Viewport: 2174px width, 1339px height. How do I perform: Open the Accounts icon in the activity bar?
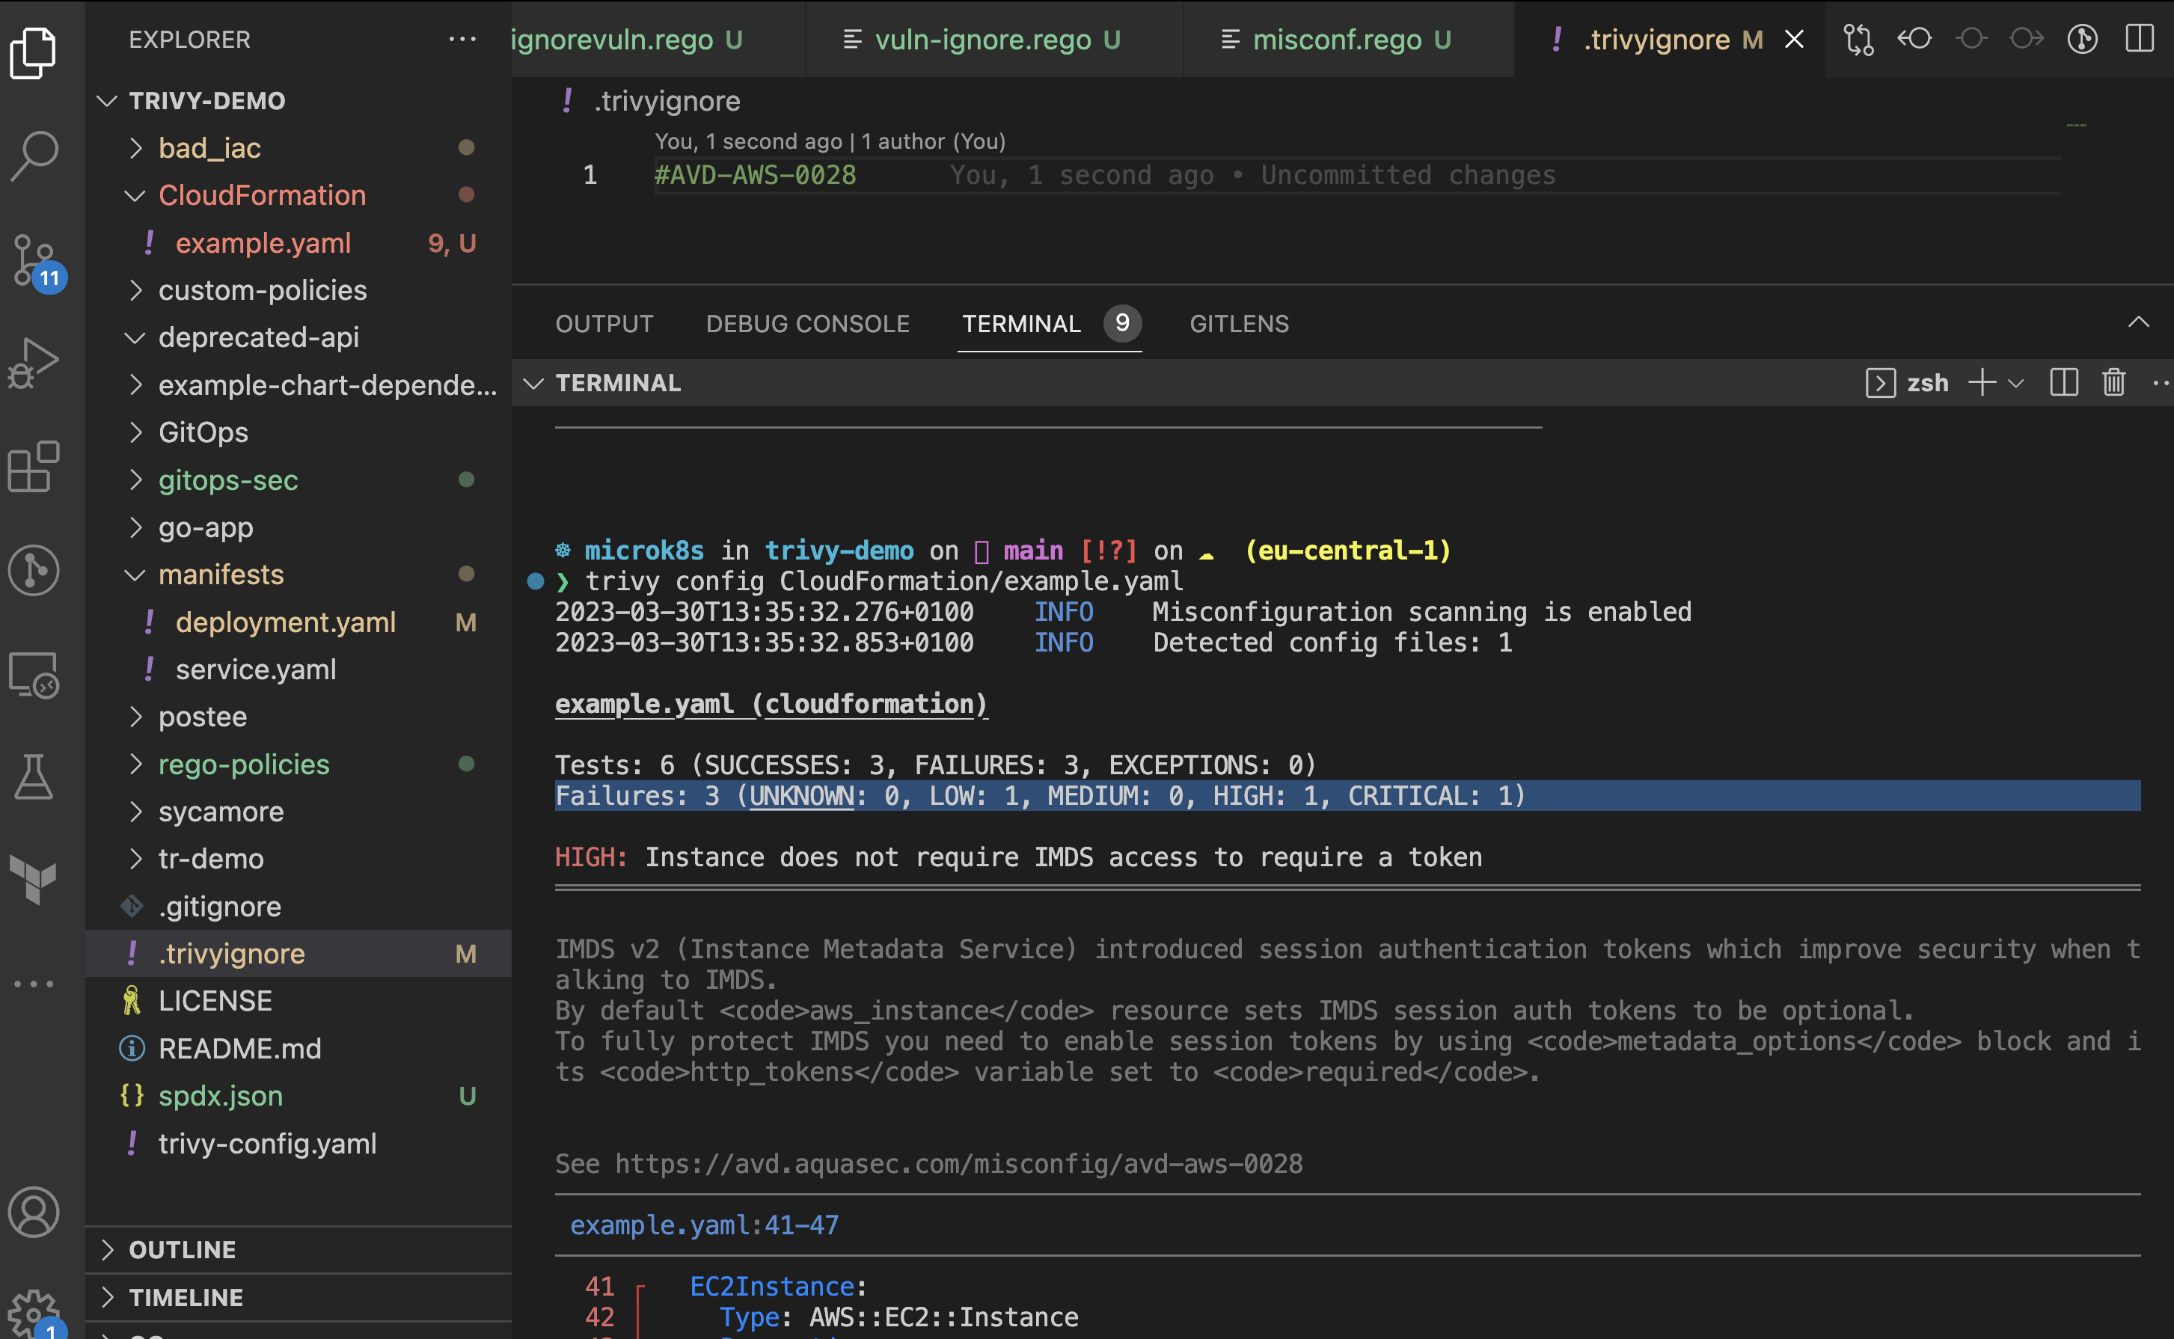[x=35, y=1213]
